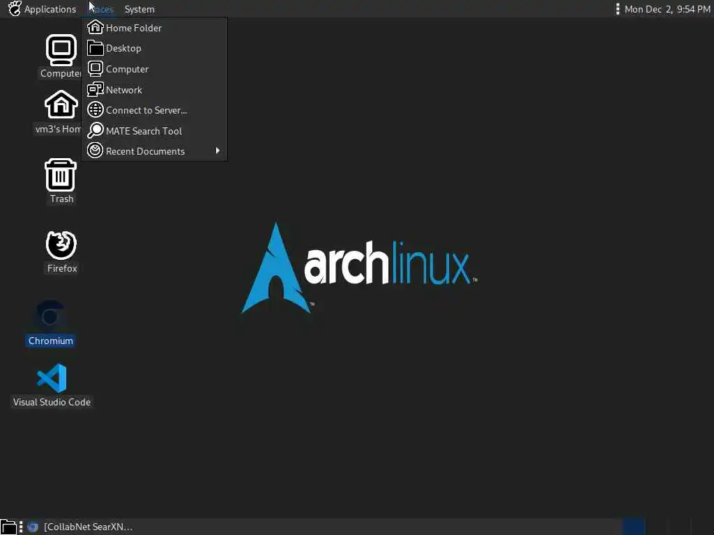Switch to the CollabNet SearXN... taskbar window
Image resolution: width=714 pixels, height=535 pixels.
pyautogui.click(x=79, y=527)
